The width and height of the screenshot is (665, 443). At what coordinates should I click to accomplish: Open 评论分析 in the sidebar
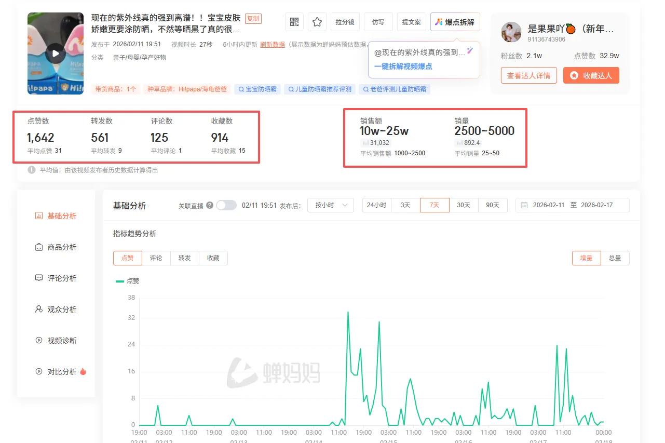(56, 278)
